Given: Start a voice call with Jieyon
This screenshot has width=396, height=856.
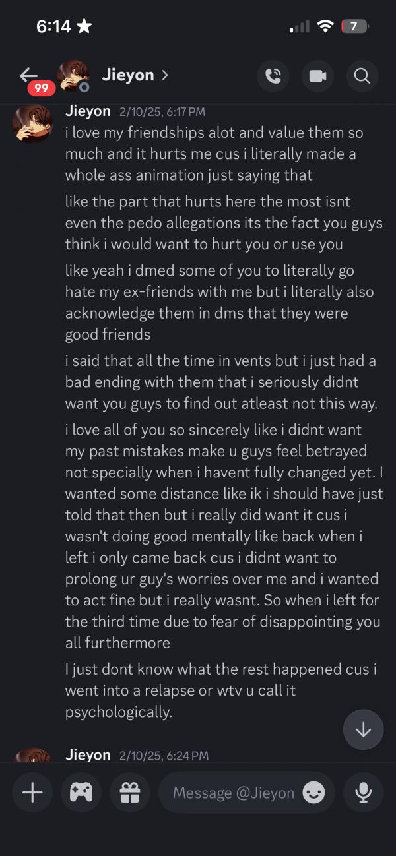Looking at the screenshot, I should click(273, 76).
